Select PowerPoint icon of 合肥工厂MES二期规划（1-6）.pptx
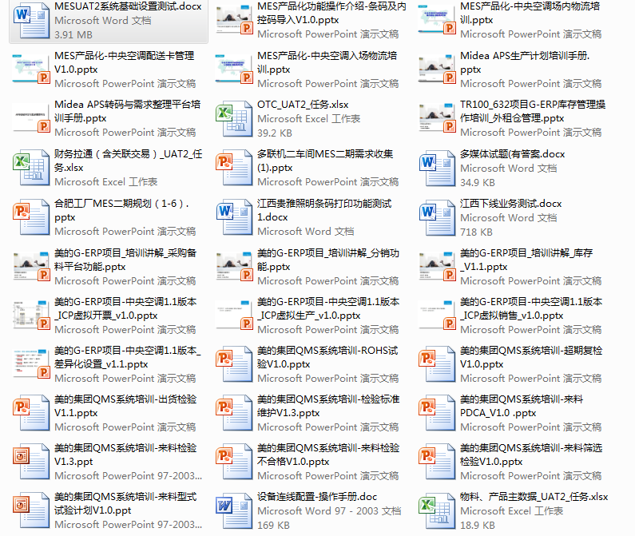This screenshot has height=536, width=635. [31, 216]
